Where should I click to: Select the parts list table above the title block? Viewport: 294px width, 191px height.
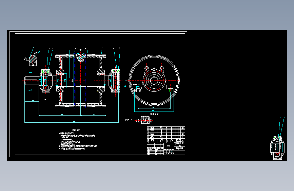pos(166,135)
